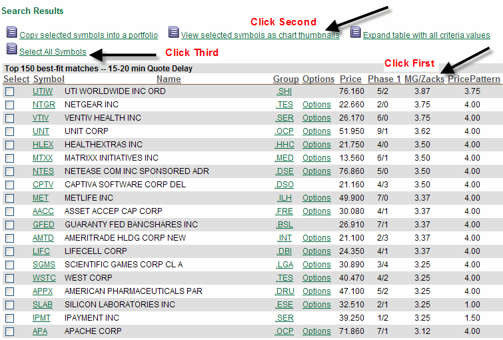Open the .DRU group link
This screenshot has height=340, width=503.
pos(284,291)
